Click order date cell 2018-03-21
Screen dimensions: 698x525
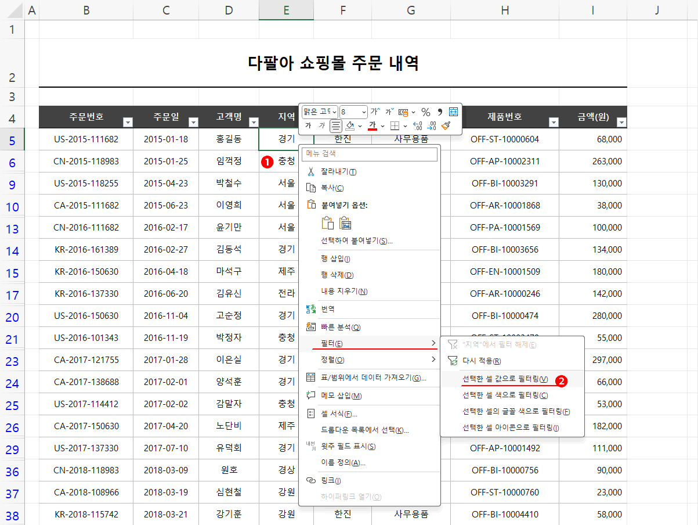pos(166,514)
